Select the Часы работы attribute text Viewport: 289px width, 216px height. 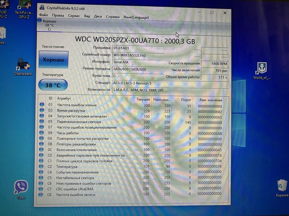68,133
